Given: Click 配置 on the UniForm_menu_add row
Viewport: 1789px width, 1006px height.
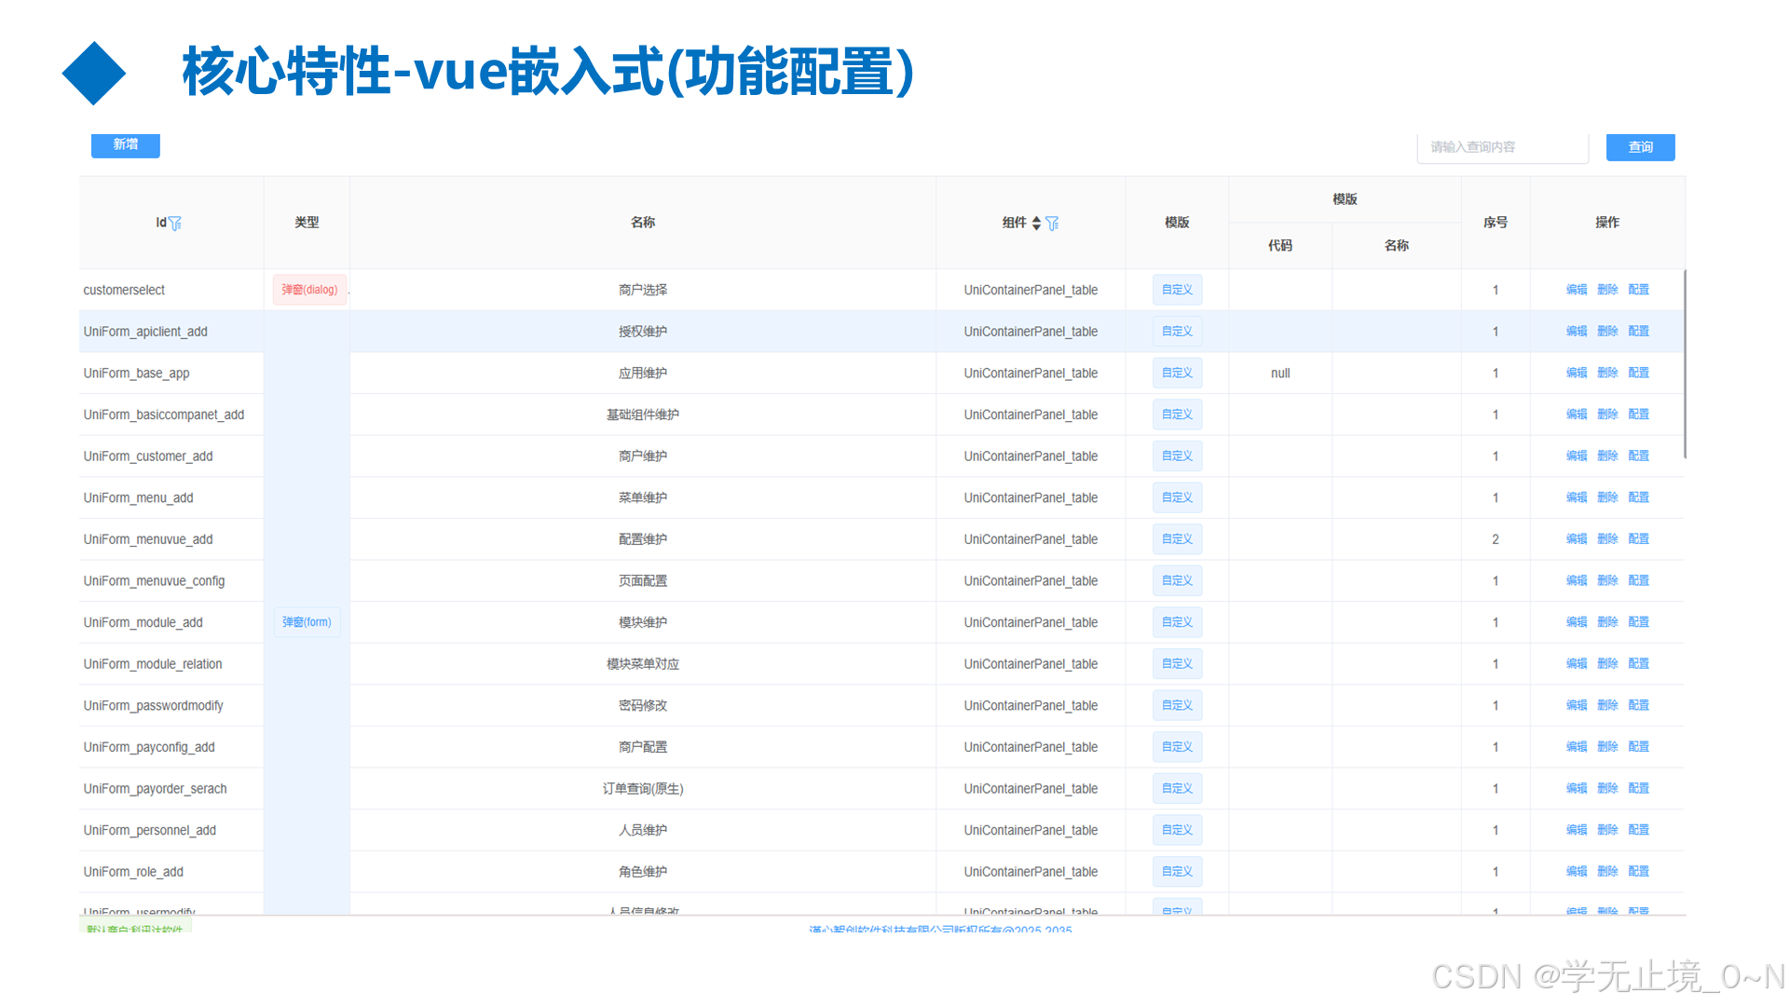Looking at the screenshot, I should coord(1638,497).
